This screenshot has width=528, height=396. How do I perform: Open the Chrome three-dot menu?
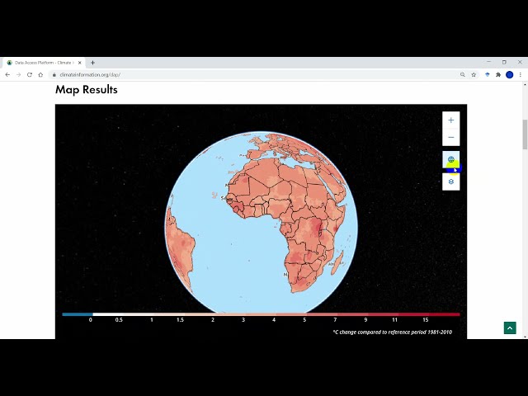[521, 75]
